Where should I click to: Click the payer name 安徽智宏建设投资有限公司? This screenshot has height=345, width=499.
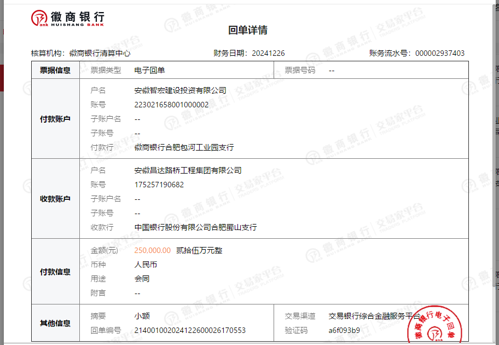click(180, 90)
